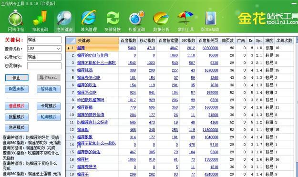This screenshot has width=298, height=177.
Task: Click the 必须包含 input field
Action: pos(44,57)
